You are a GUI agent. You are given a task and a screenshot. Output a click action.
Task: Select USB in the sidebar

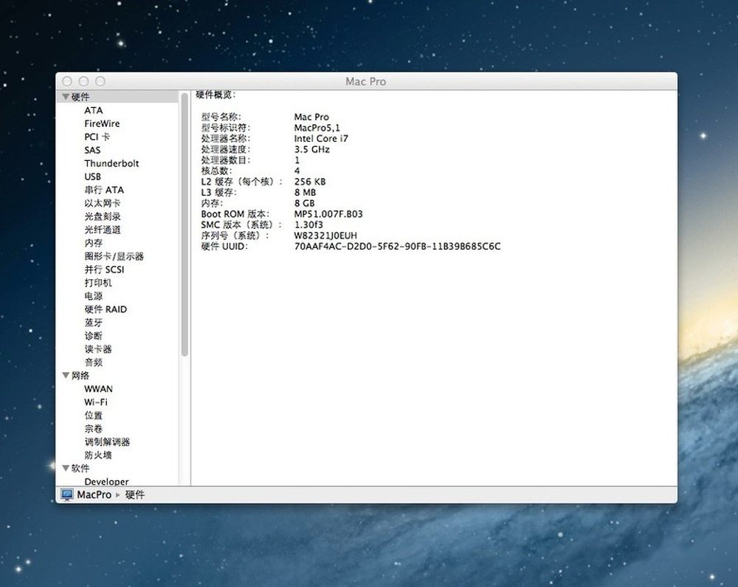[93, 176]
